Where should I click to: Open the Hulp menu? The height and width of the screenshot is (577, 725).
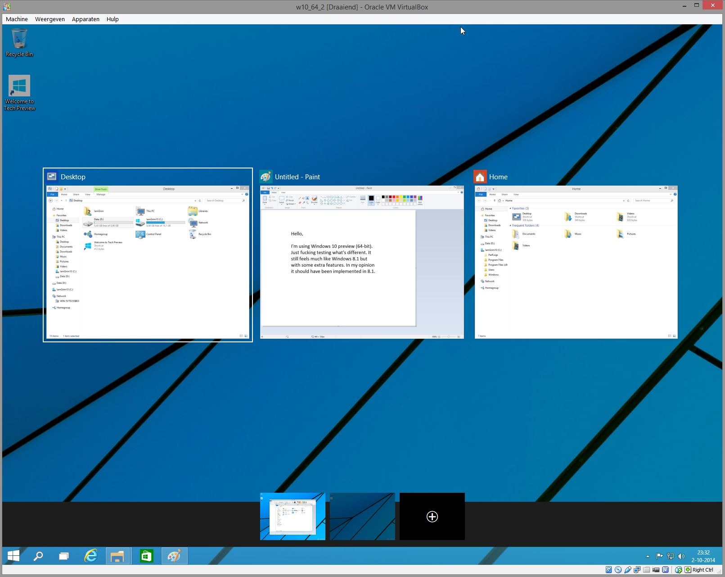[x=113, y=19]
